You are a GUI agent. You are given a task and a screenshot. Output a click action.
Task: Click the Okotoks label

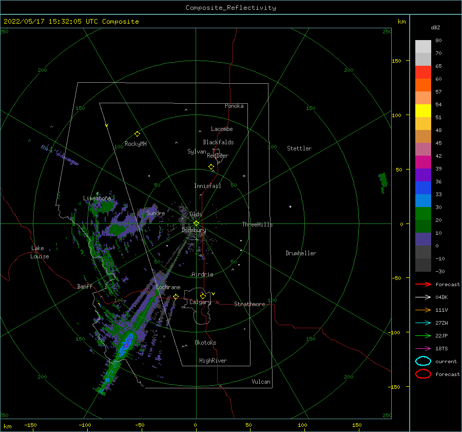pyautogui.click(x=205, y=343)
